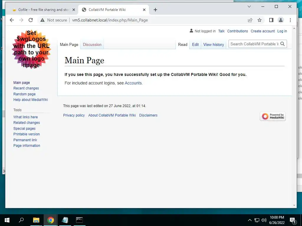Screen dimensions: 302x226
Task: Open a new tab with plus button
Action: [x=155, y=10]
